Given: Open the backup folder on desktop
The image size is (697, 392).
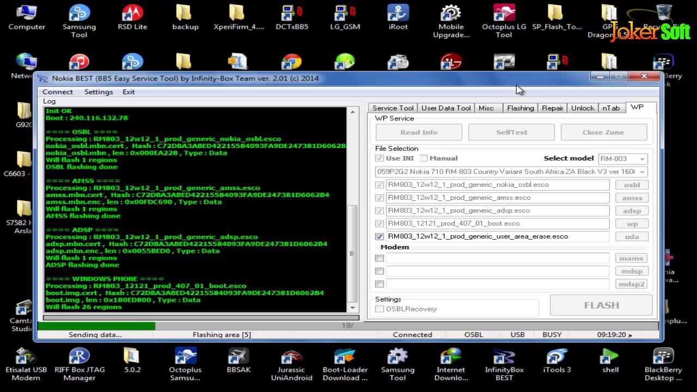Looking at the screenshot, I should pyautogui.click(x=185, y=18).
